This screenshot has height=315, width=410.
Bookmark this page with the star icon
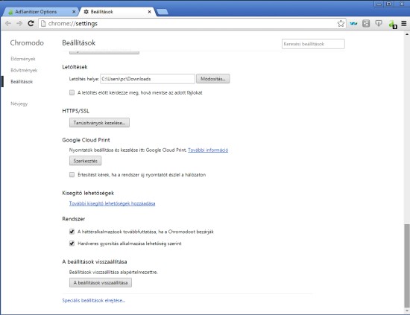pyautogui.click(x=341, y=24)
